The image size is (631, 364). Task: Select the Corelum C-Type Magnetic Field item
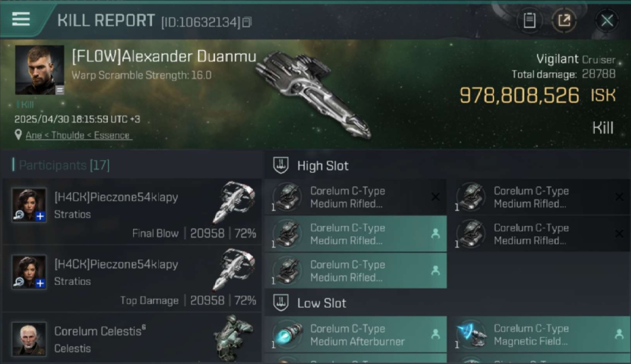pyautogui.click(x=540, y=335)
